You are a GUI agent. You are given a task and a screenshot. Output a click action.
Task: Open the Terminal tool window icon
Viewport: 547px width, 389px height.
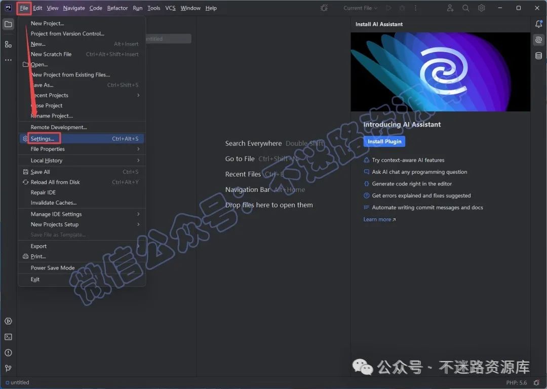coord(9,337)
